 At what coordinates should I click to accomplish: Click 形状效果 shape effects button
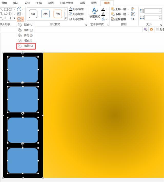pyautogui.click(x=77, y=19)
